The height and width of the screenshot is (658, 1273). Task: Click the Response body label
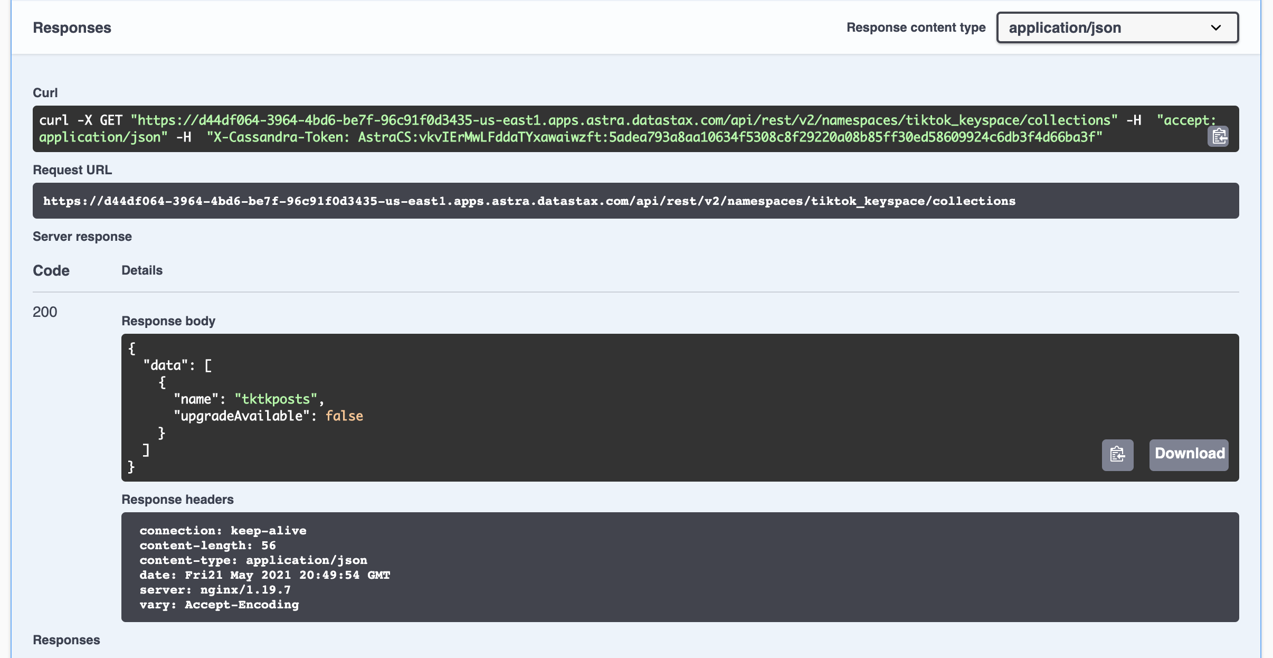click(x=168, y=321)
